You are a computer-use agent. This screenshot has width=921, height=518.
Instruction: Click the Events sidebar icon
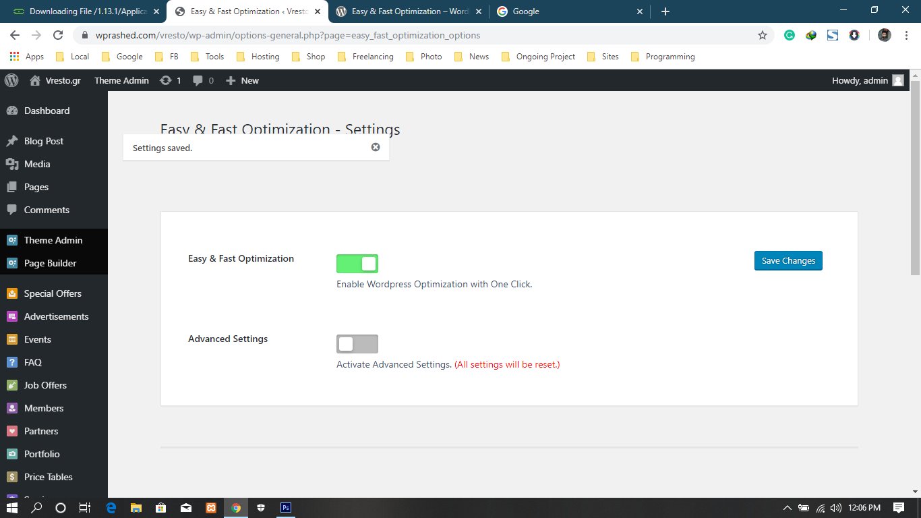(12, 339)
